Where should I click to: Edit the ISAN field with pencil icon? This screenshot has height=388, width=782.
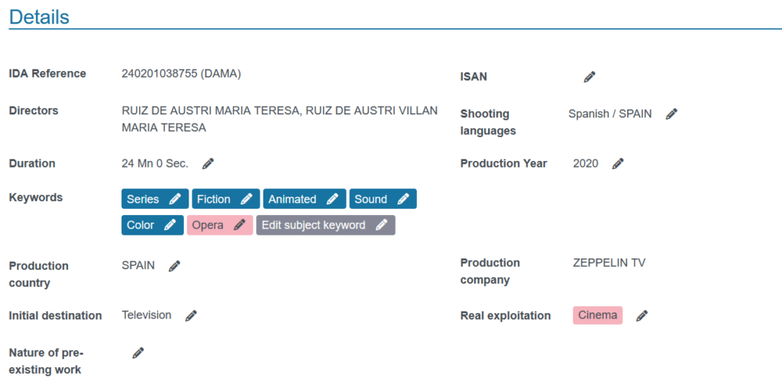(x=590, y=77)
